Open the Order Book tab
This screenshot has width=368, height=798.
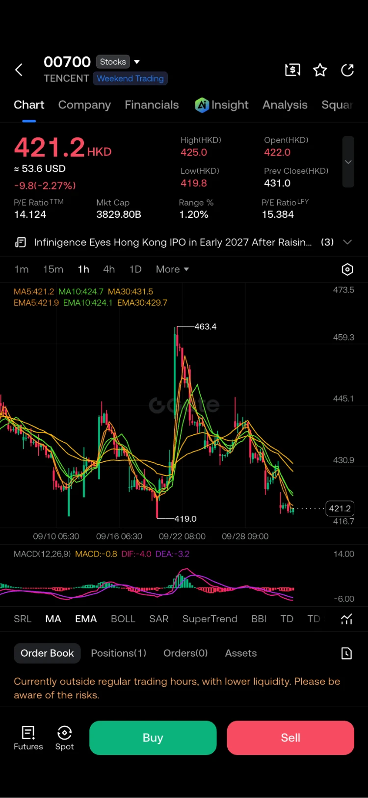click(x=47, y=653)
